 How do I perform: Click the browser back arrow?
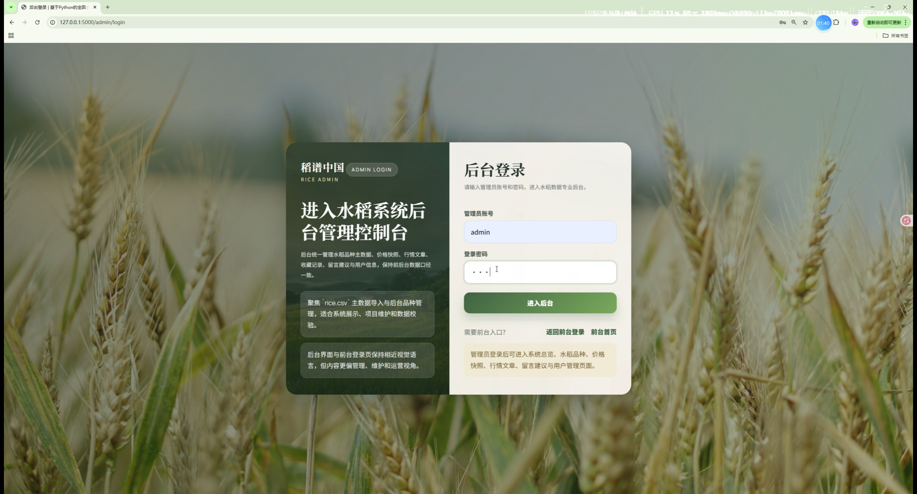point(12,22)
